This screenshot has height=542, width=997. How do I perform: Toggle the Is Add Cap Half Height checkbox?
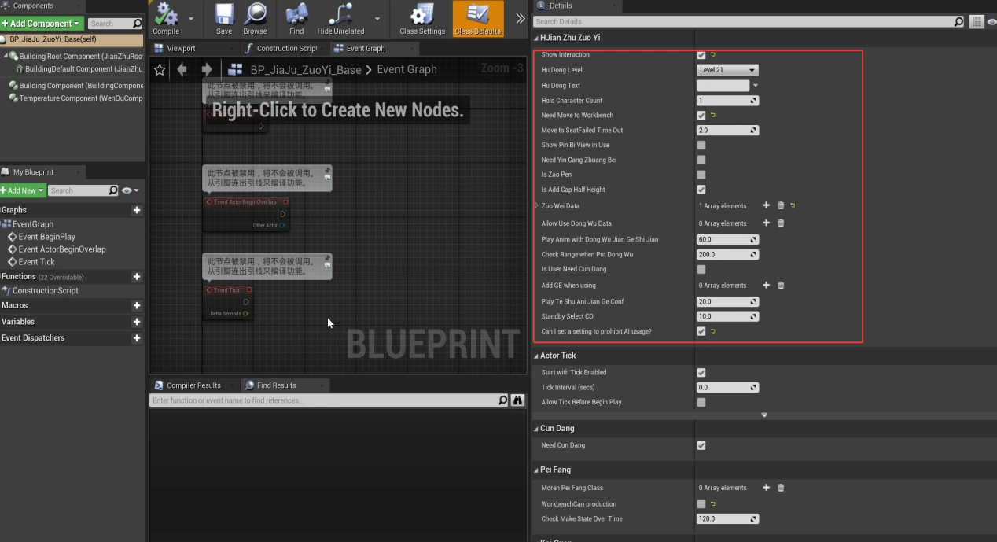coord(701,190)
